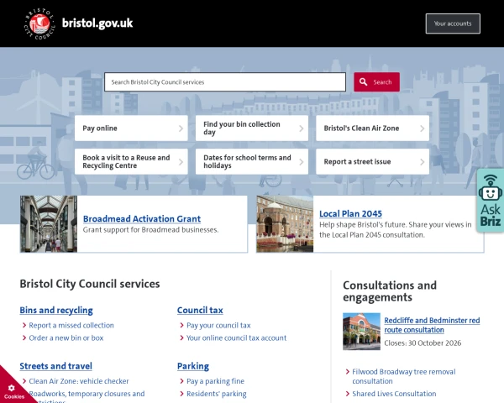Open Clean Air Zone: vehicle checker link
Viewport: 504px width, 403px height.
point(79,381)
